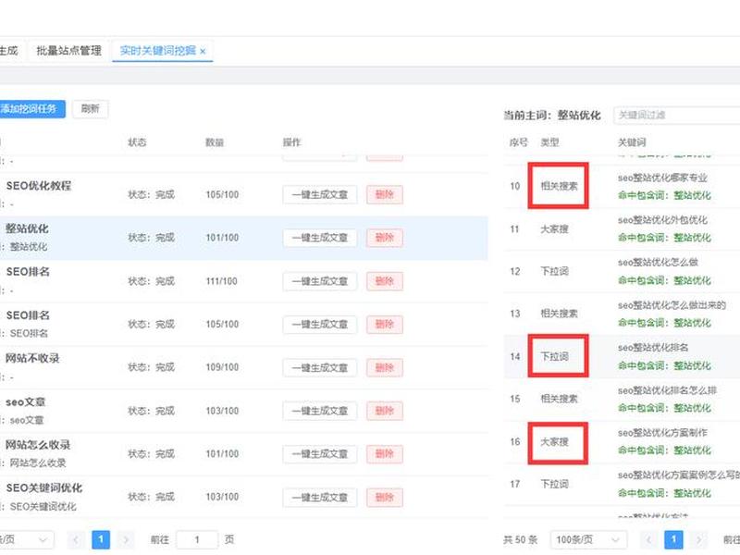The image size is (740, 555).
Task: Click keyword seo整站优化排名怎么排
Action: [667, 390]
